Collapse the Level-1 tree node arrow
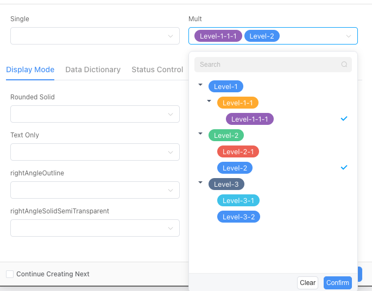Screen dimensions: 372x291 coord(200,85)
